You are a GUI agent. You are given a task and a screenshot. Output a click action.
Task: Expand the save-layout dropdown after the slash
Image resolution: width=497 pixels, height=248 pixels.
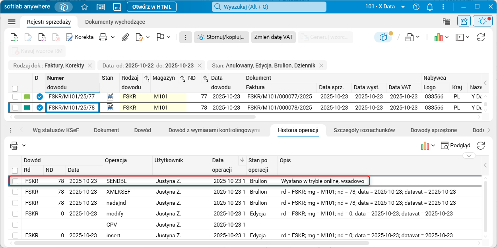click(x=418, y=37)
